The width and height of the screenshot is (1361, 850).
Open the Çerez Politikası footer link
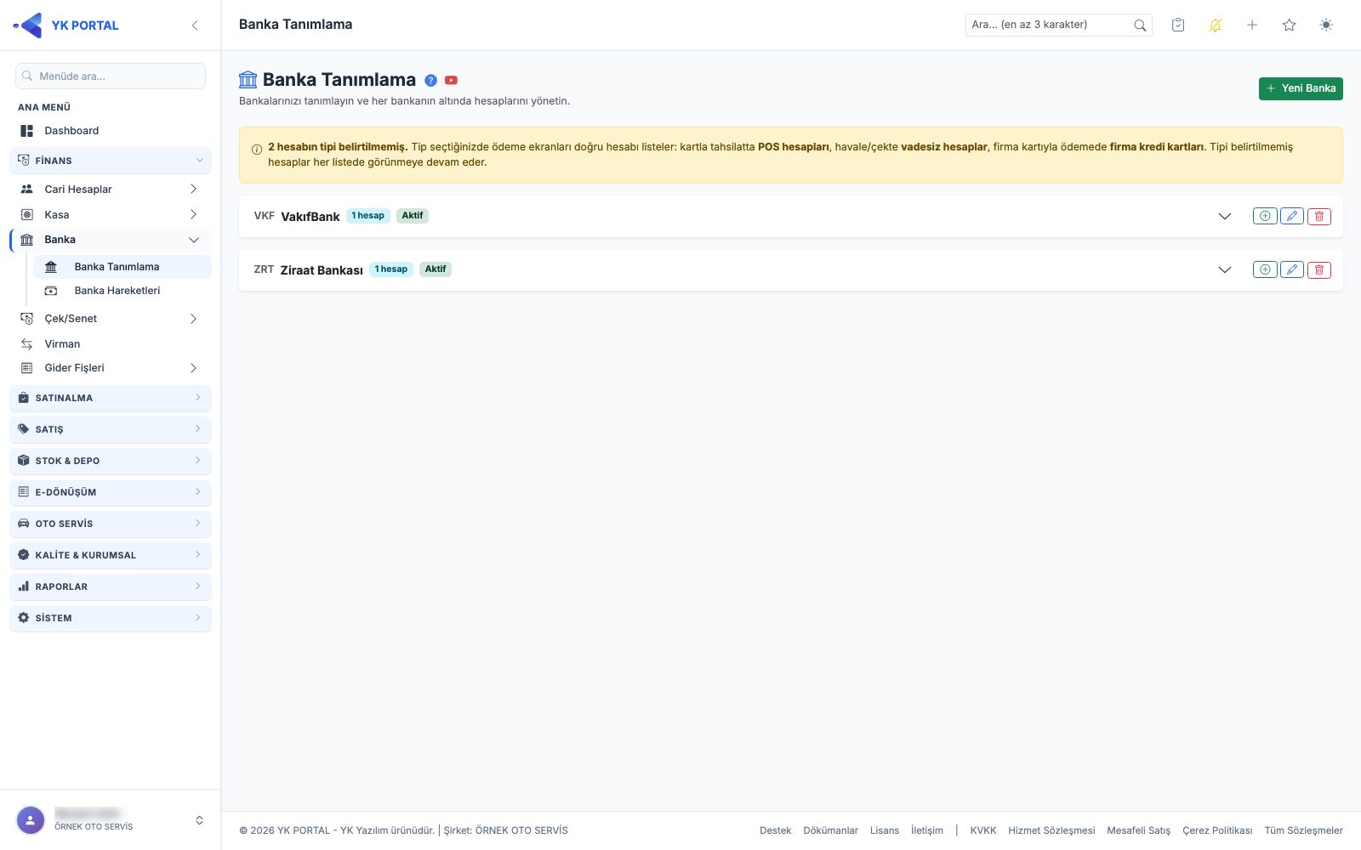pos(1217,830)
